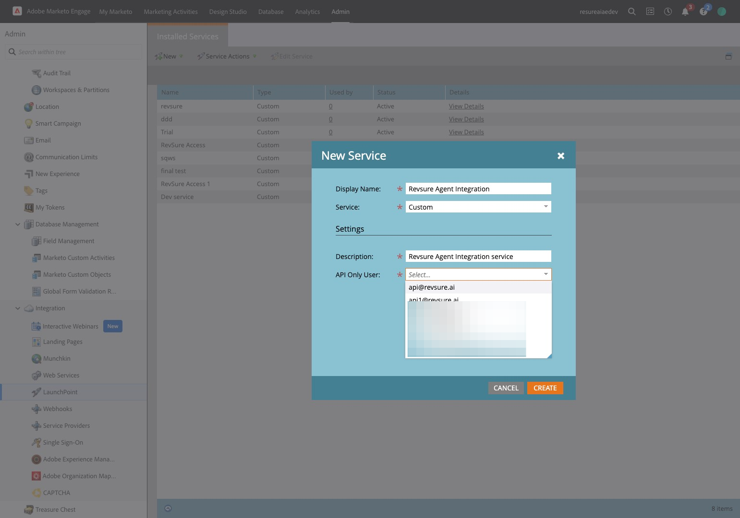
Task: Open the Analytics menu
Action: click(x=308, y=12)
